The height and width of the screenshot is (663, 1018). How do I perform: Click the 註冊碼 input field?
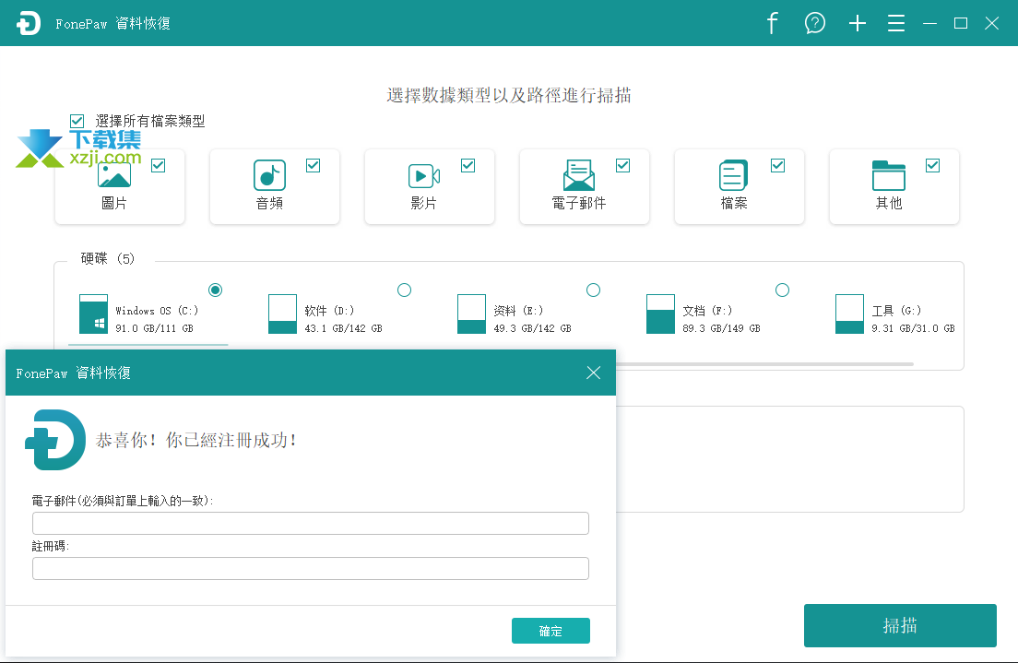coord(311,568)
